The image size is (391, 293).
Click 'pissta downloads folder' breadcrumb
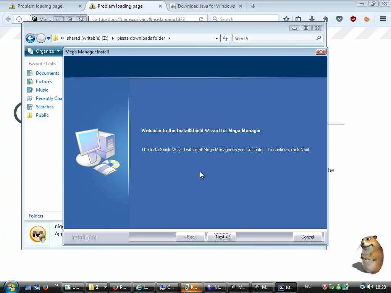click(x=141, y=38)
